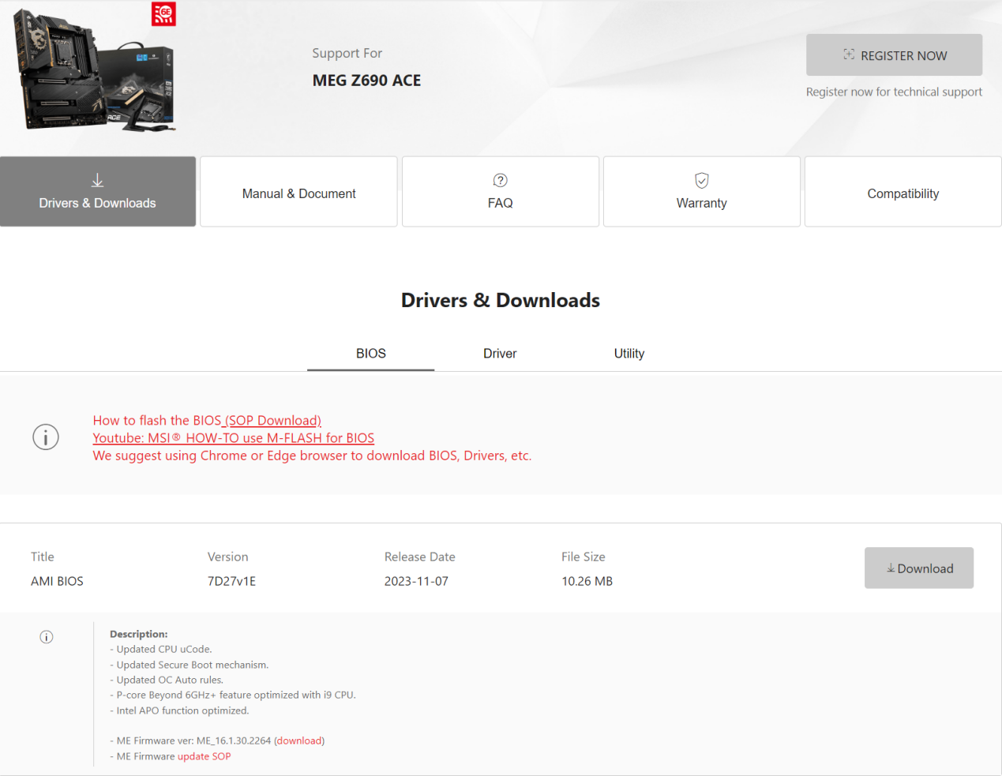Open the Manual & Document tab
This screenshot has height=776, width=1002.
point(298,193)
